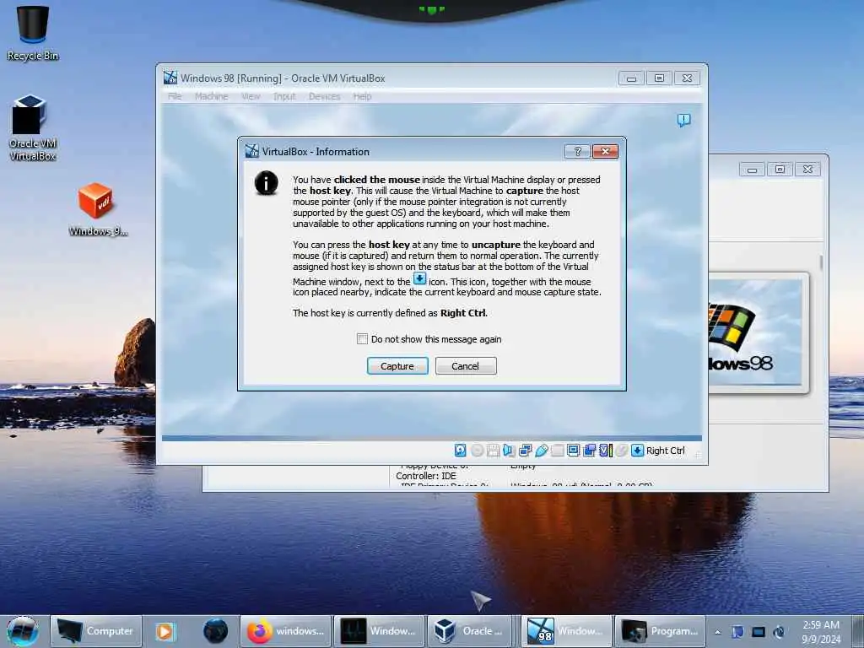This screenshot has width=864, height=648.
Task: Minimize the Windows 98 VM window
Action: tap(631, 78)
